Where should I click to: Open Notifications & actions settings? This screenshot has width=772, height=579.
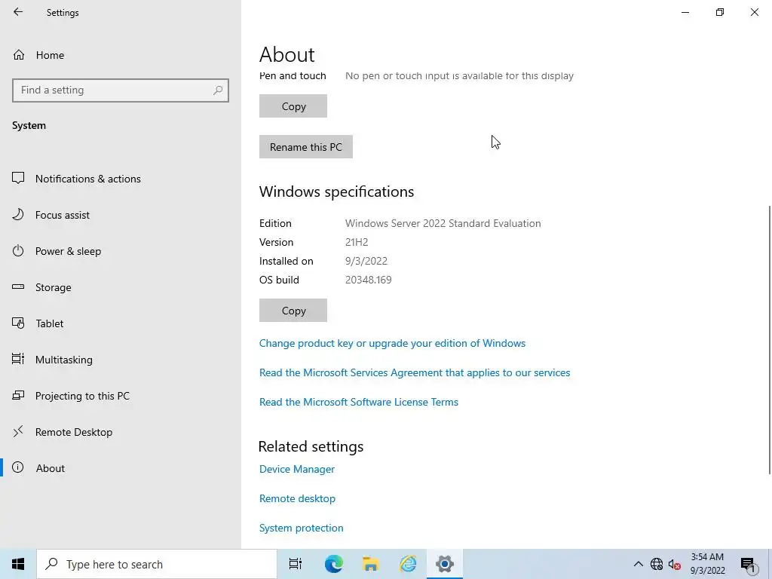click(88, 179)
